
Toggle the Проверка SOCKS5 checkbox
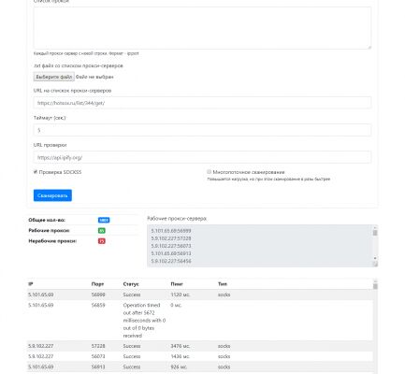36,172
